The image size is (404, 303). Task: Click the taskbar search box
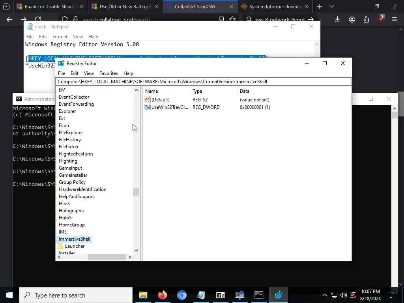click(x=76, y=295)
